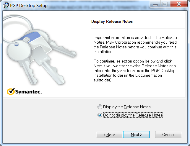This screenshot has height=146, width=190.
Task: Click the paragraph starting 'Important information is provided'
Action: [x=135, y=45]
